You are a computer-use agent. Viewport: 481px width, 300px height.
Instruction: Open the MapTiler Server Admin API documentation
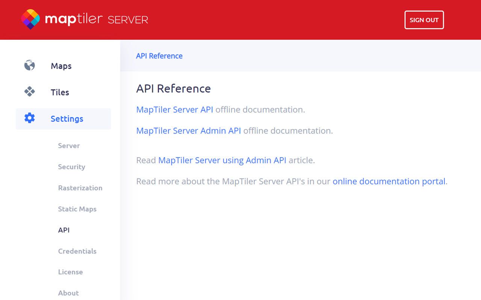tap(188, 130)
